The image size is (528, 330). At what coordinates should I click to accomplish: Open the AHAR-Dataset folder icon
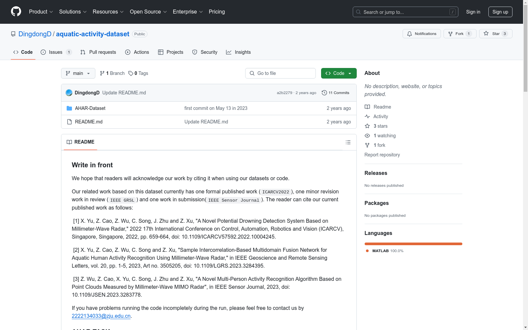pyautogui.click(x=69, y=108)
